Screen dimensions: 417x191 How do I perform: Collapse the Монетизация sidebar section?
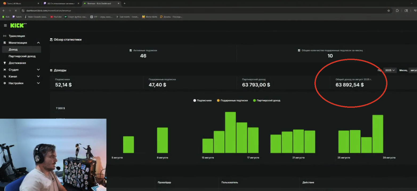[x=38, y=43]
